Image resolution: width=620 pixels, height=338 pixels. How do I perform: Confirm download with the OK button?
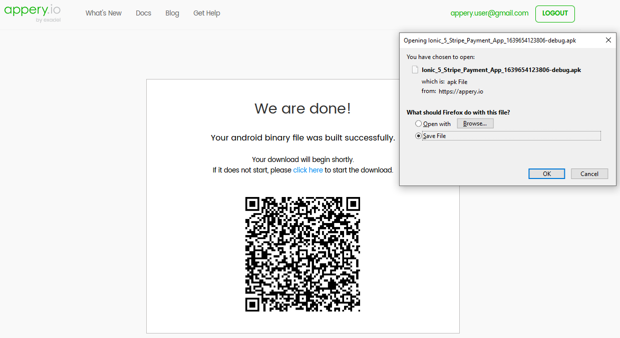pos(547,173)
